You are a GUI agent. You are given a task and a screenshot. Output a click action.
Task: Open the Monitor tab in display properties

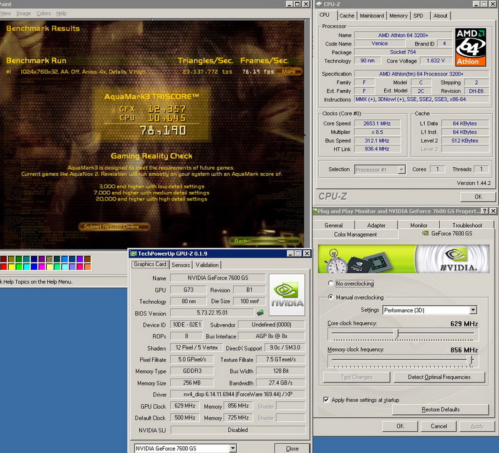[419, 225]
